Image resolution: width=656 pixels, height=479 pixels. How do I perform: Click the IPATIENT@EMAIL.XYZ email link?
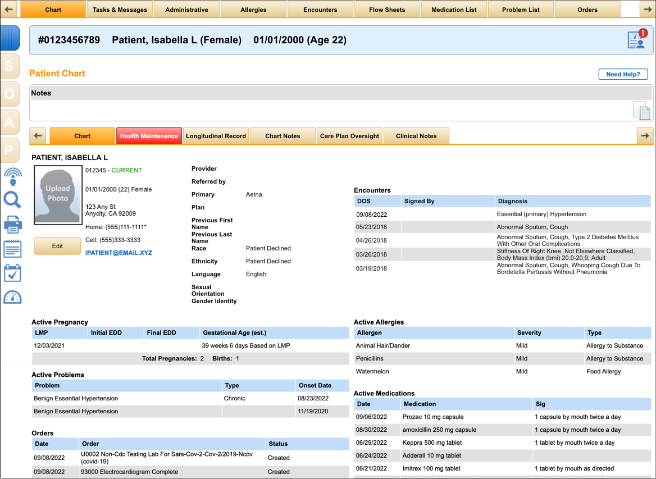click(119, 253)
